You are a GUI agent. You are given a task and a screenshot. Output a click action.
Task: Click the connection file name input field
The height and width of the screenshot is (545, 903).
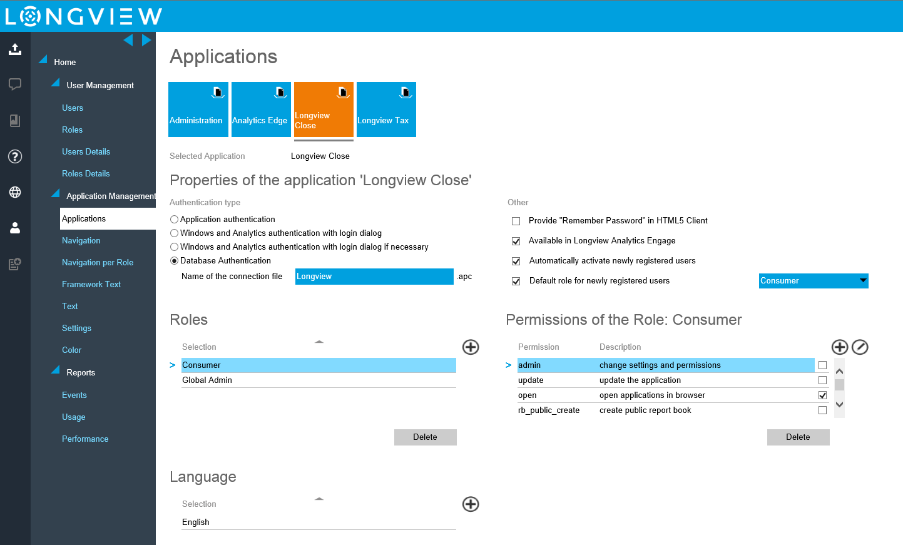pyautogui.click(x=374, y=276)
